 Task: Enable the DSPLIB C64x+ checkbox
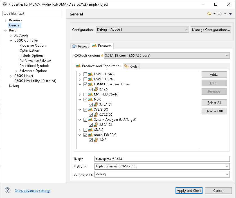point(85,74)
